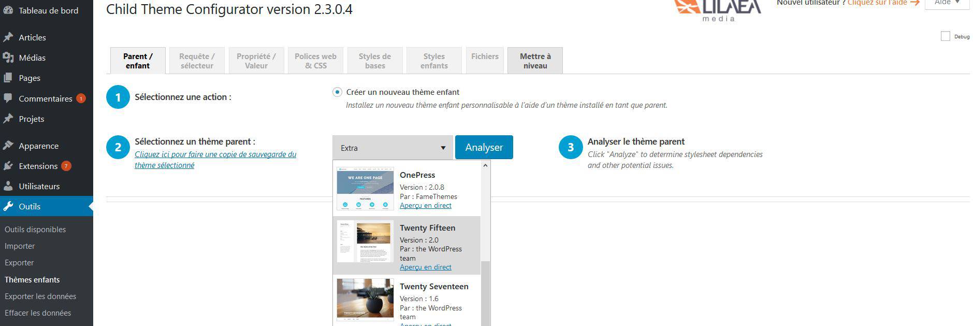Choose the OnePress theme title
The height and width of the screenshot is (326, 973).
point(417,175)
